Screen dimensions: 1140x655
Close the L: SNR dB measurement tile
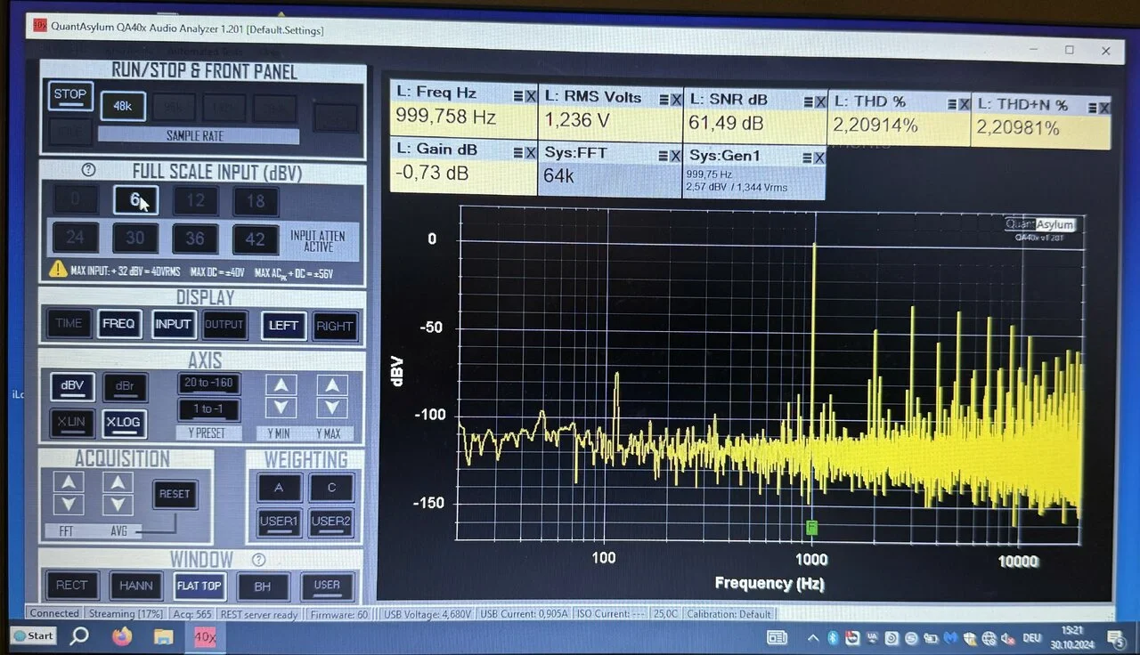point(820,101)
